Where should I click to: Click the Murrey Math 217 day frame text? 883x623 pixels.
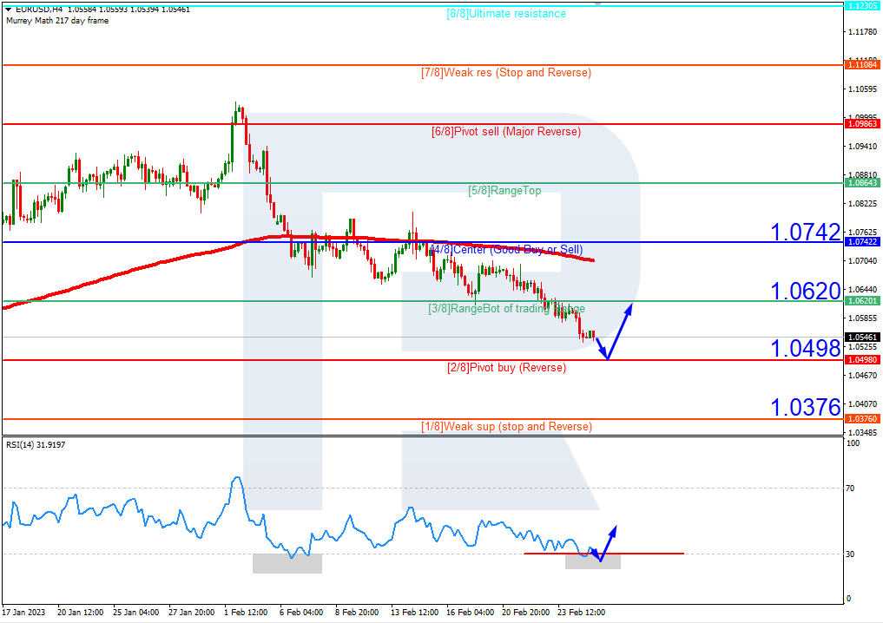(x=57, y=21)
